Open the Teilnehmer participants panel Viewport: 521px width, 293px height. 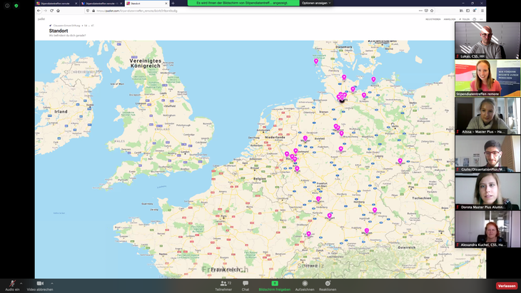(223, 284)
